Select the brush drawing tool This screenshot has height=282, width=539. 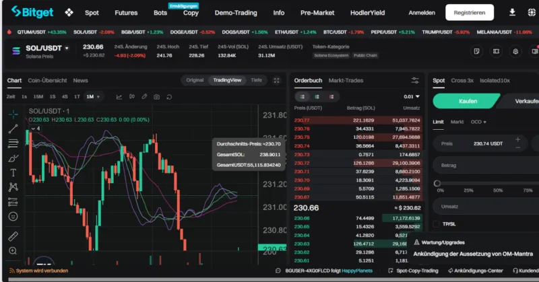13,158
